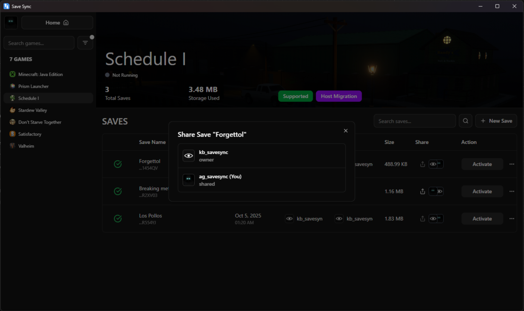524x311 pixels.
Task: Click the kb_savesync owner eye avatar
Action: click(x=188, y=156)
